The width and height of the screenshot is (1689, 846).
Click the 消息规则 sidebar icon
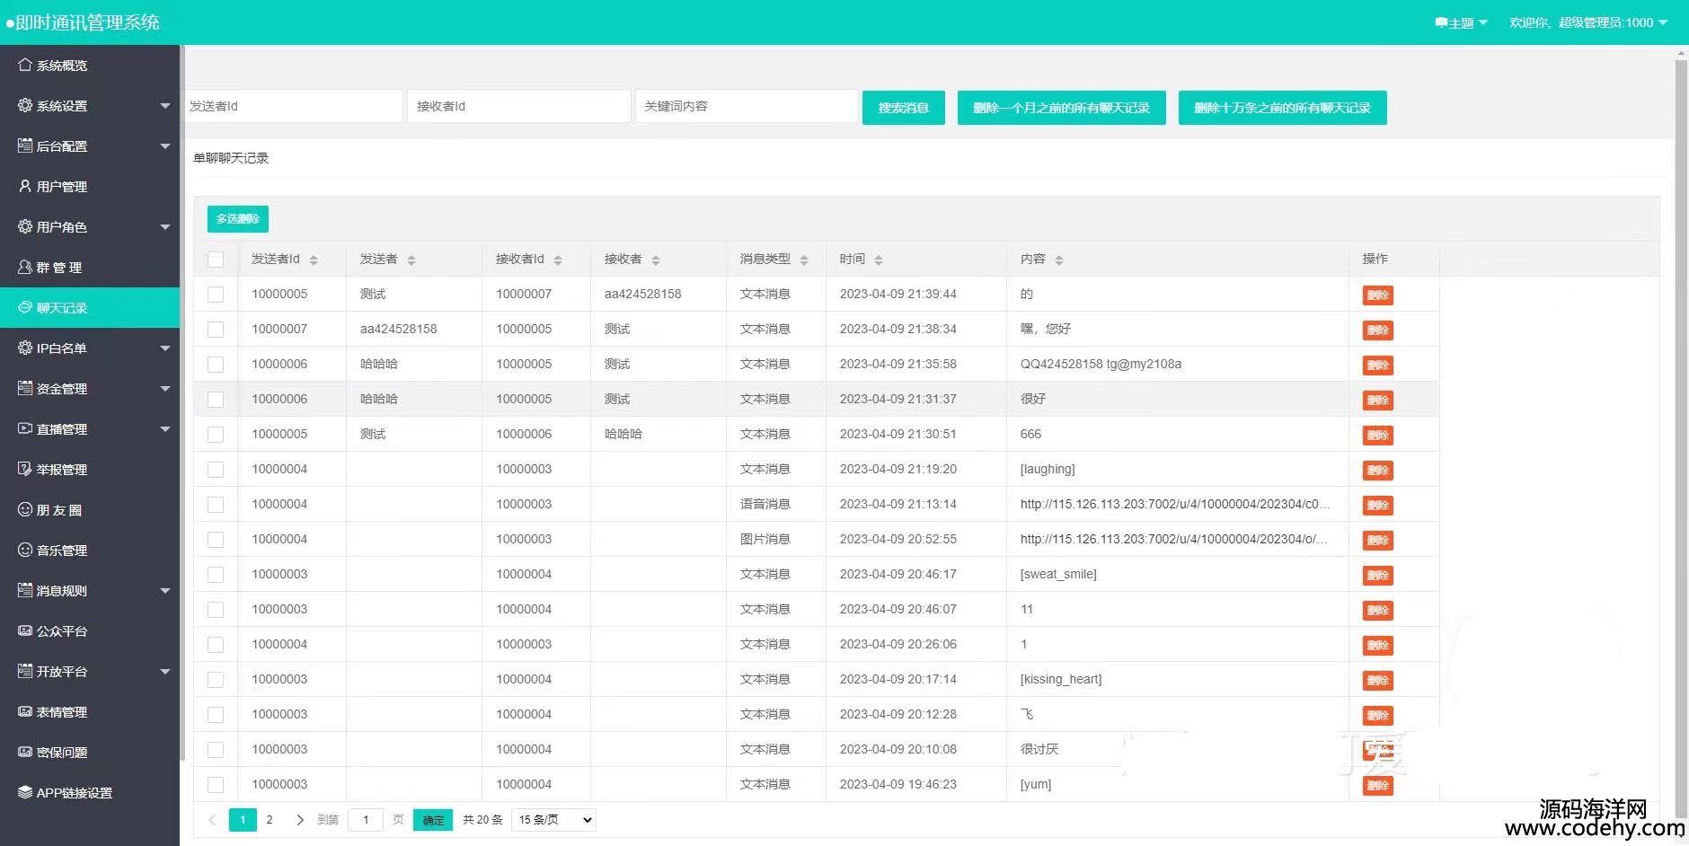click(x=25, y=590)
